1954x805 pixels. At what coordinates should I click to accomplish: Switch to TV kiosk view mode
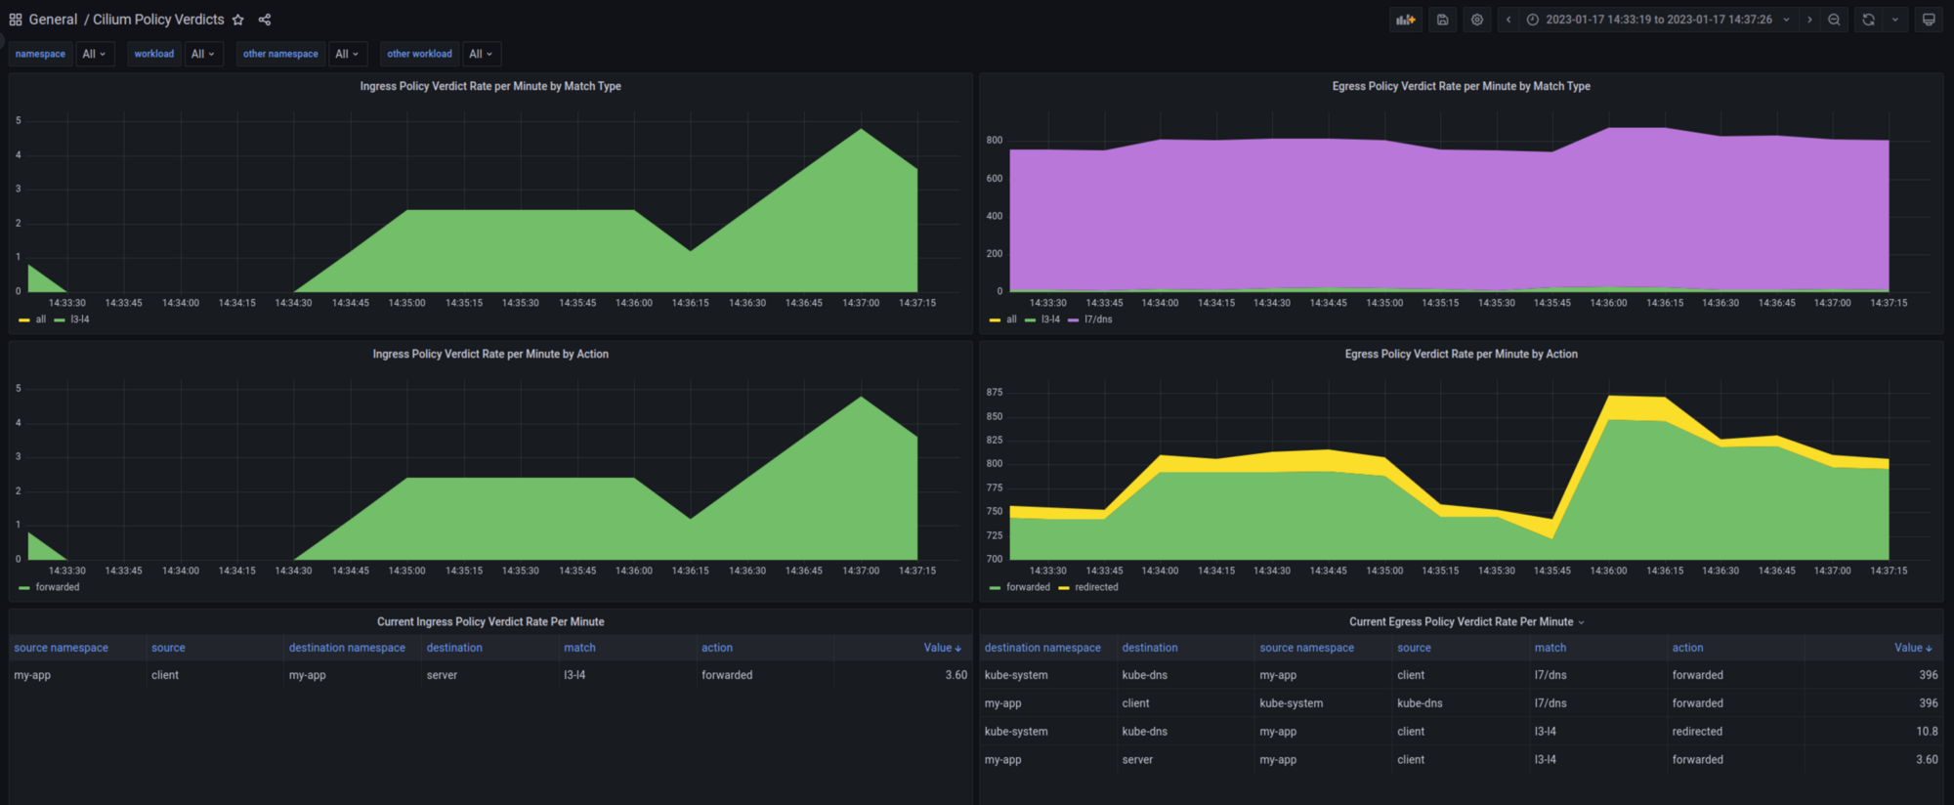point(1929,20)
